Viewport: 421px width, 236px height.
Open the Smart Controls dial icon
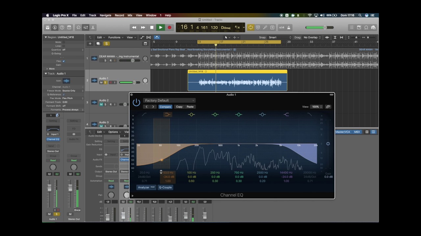click(78, 28)
